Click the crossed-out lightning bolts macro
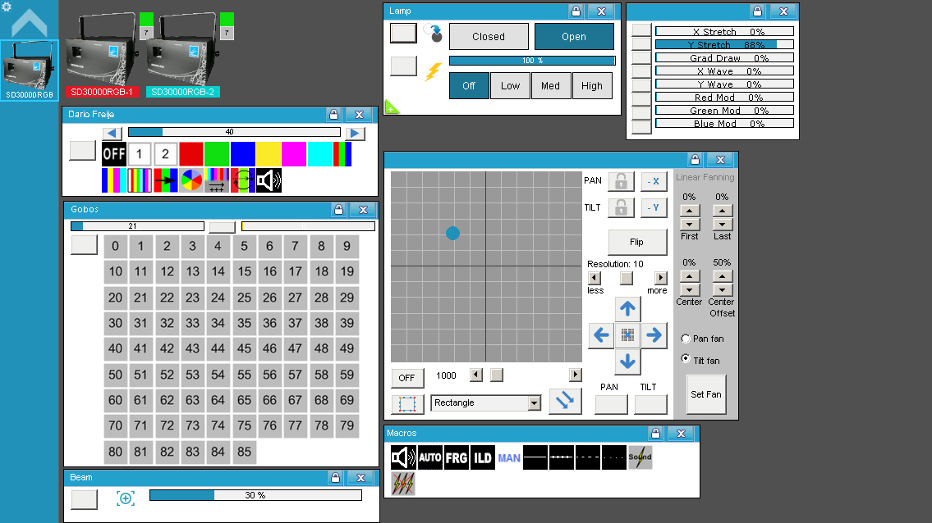The width and height of the screenshot is (932, 523). [403, 484]
